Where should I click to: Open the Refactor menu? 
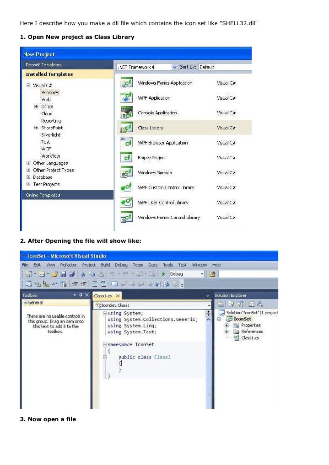[68, 265]
